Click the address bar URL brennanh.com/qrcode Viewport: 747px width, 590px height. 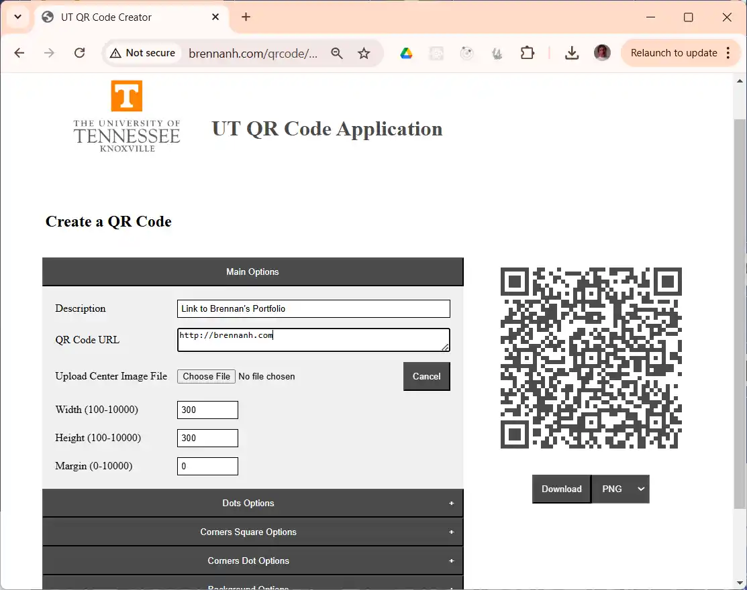[x=253, y=53]
